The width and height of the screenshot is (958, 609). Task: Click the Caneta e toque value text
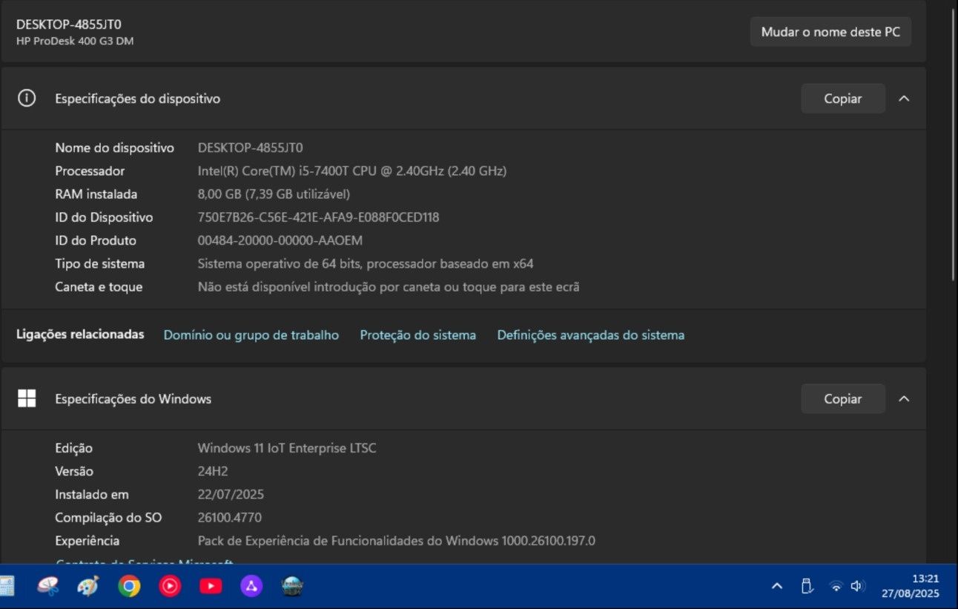[389, 286]
